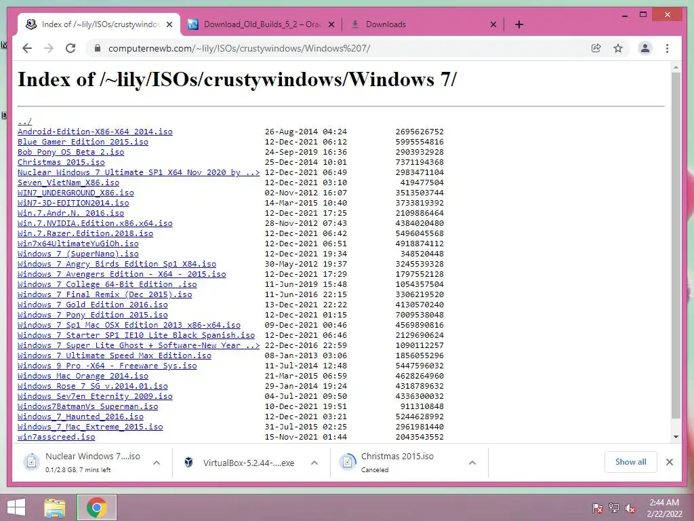Download Bob_Pony_OS_Beta_2.iso
Screen dimensions: 694x521
click(x=70, y=152)
